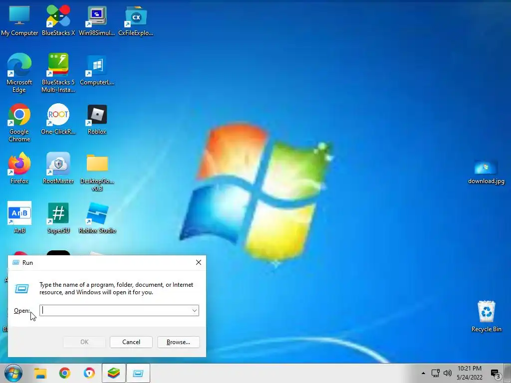
Task: Open File Explorer from the taskbar
Action: click(x=40, y=373)
